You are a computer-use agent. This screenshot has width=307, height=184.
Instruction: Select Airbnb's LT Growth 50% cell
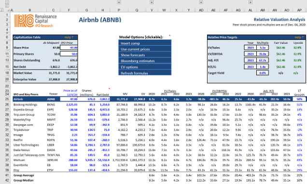tap(299, 99)
